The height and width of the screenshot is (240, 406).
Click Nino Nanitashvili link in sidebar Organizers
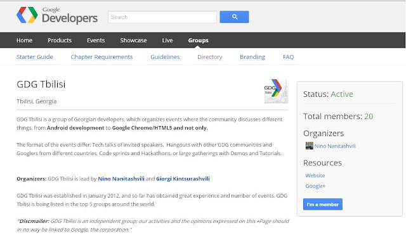335,146
